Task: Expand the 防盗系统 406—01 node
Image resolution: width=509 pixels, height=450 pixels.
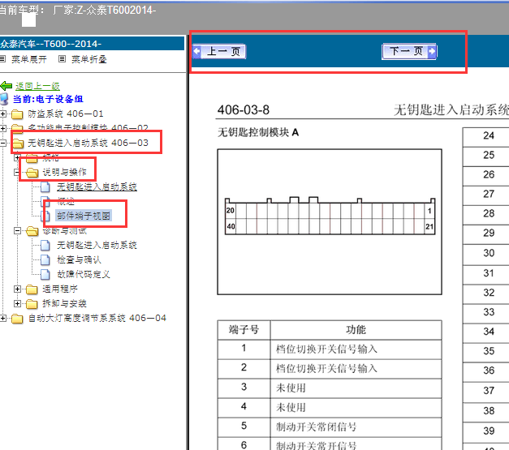Action: tap(3, 114)
